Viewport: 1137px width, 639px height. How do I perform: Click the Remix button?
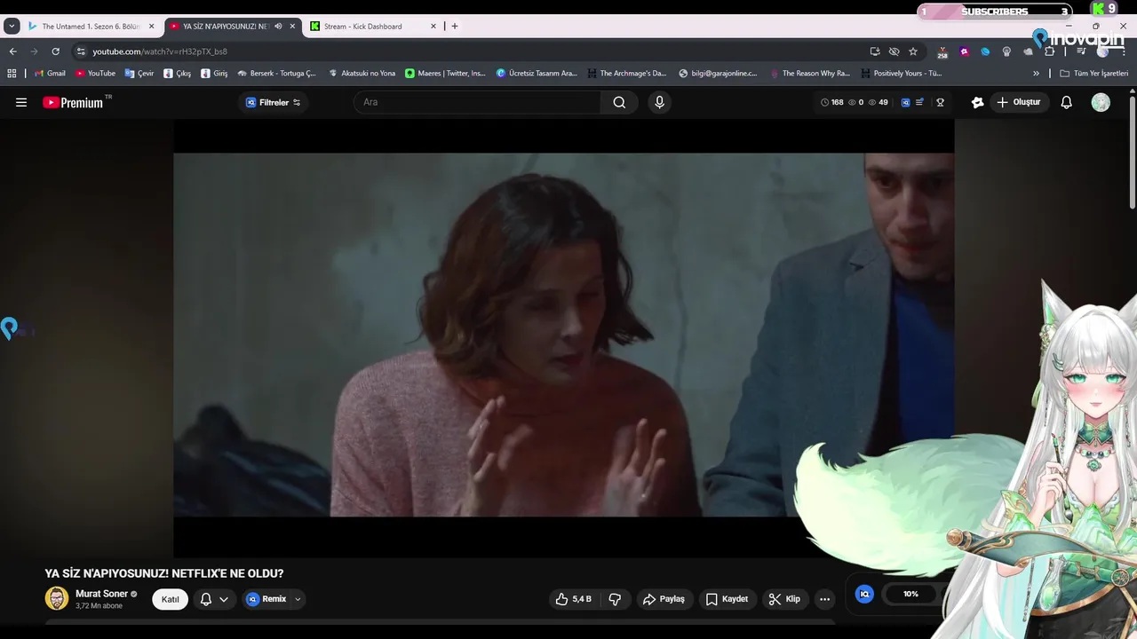(266, 599)
